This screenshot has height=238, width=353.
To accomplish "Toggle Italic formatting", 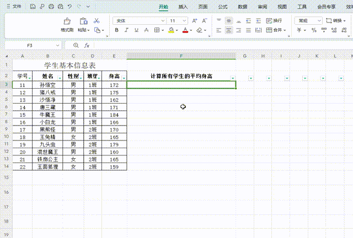I will 126,30.
